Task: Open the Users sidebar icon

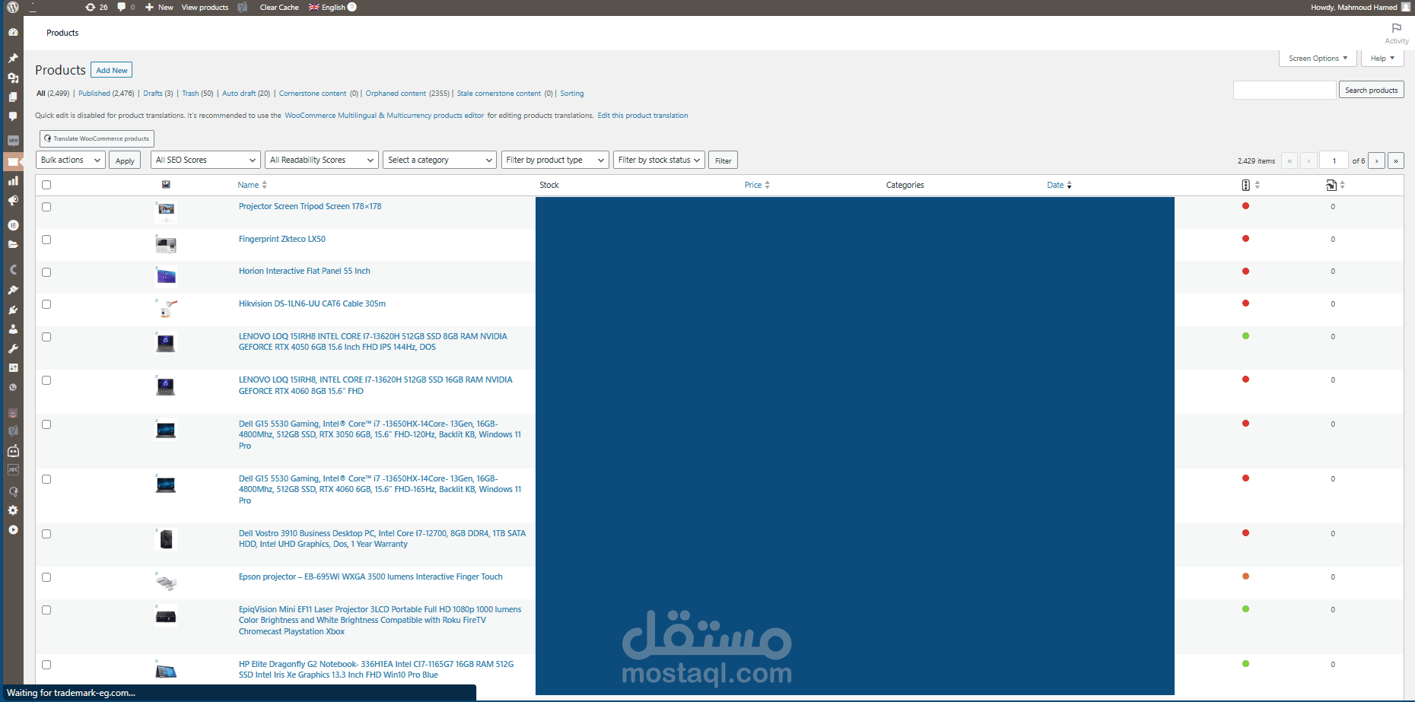Action: pyautogui.click(x=13, y=329)
